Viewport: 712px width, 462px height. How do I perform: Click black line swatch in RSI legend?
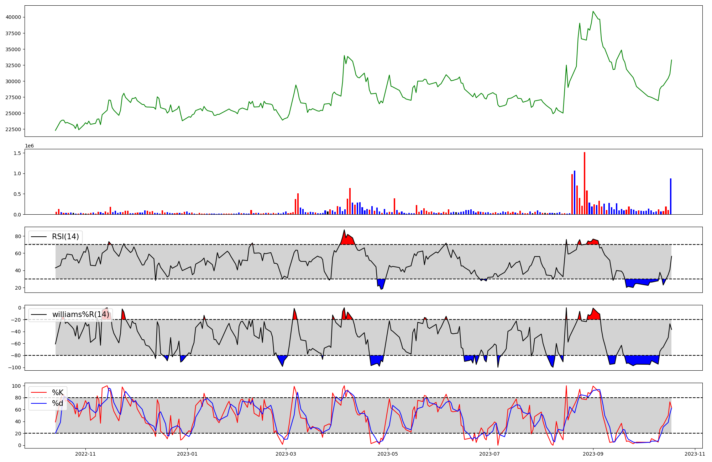[x=39, y=237]
